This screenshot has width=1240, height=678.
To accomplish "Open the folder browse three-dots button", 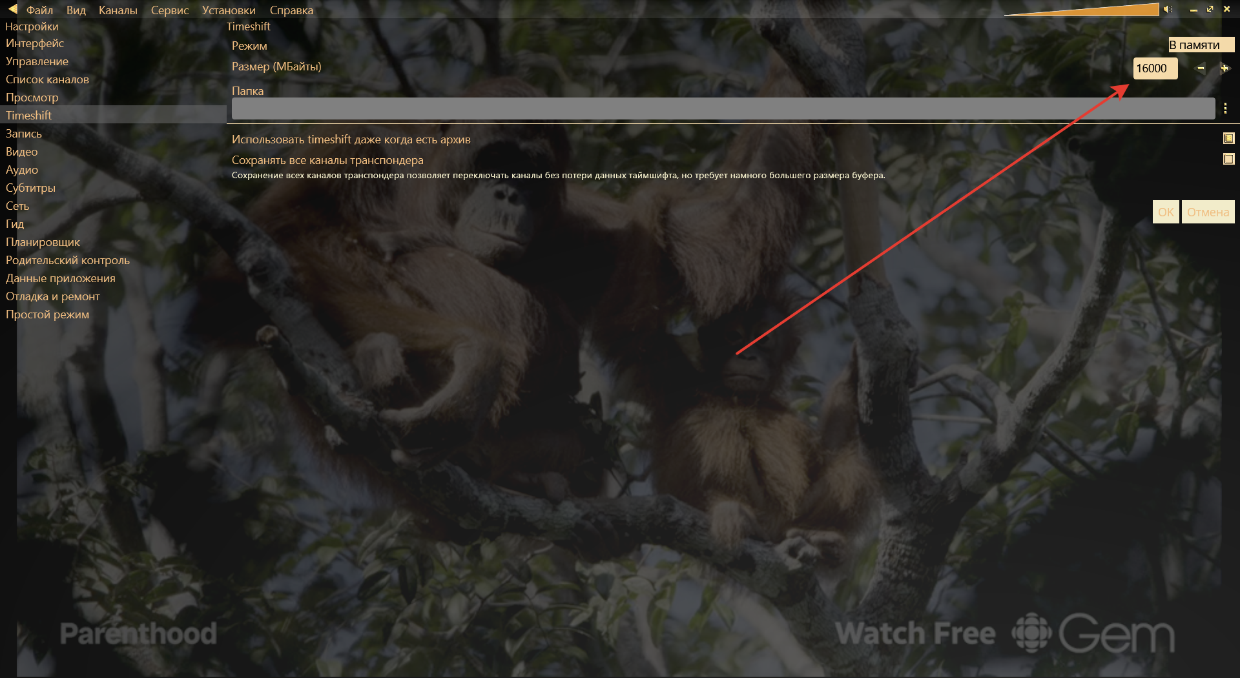I will click(x=1225, y=109).
